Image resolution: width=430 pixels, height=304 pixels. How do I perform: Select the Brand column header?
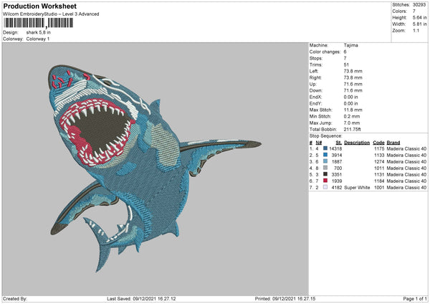pyautogui.click(x=393, y=142)
